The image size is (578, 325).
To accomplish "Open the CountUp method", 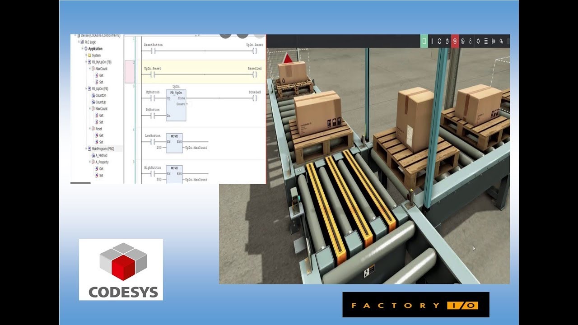I will tap(98, 102).
